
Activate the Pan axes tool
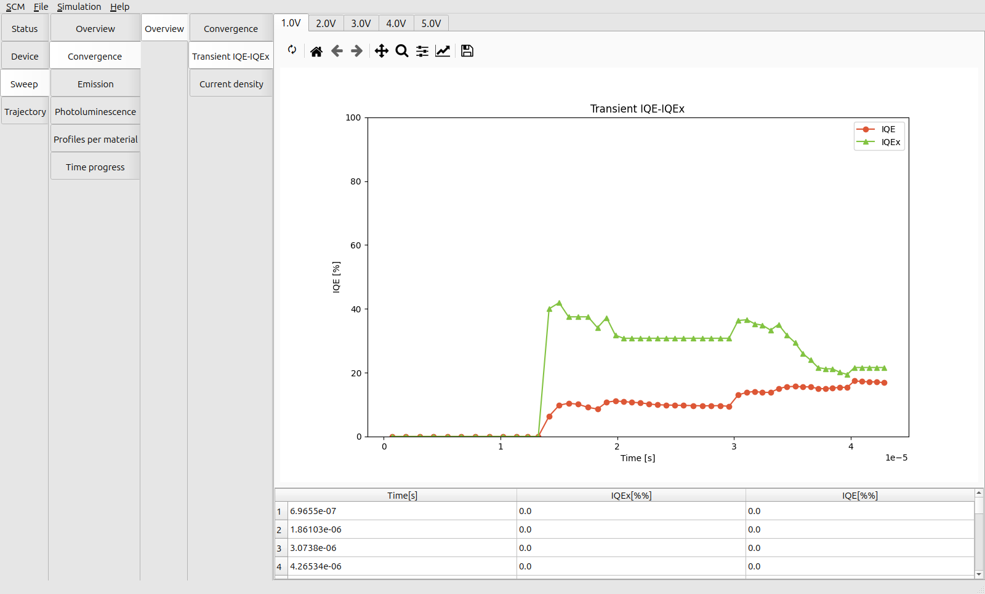tap(382, 51)
